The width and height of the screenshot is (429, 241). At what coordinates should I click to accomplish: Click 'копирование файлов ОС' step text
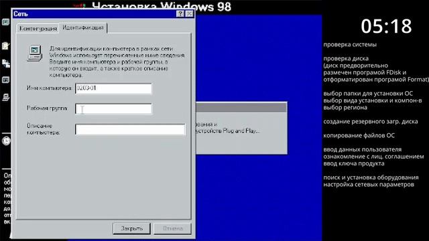click(359, 135)
